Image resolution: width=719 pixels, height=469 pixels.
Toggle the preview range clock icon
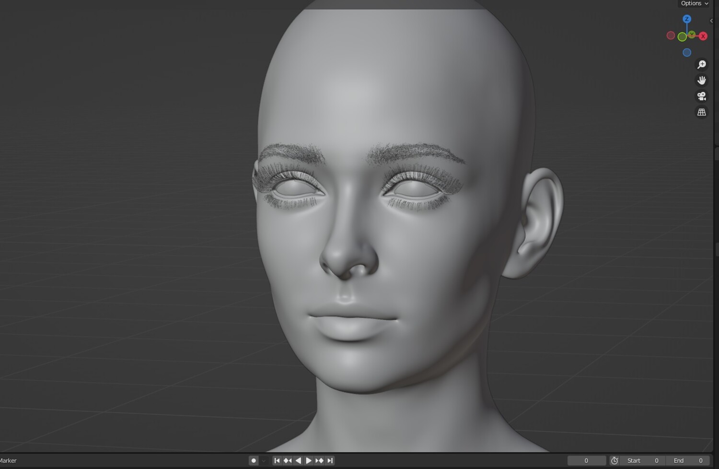click(x=615, y=461)
